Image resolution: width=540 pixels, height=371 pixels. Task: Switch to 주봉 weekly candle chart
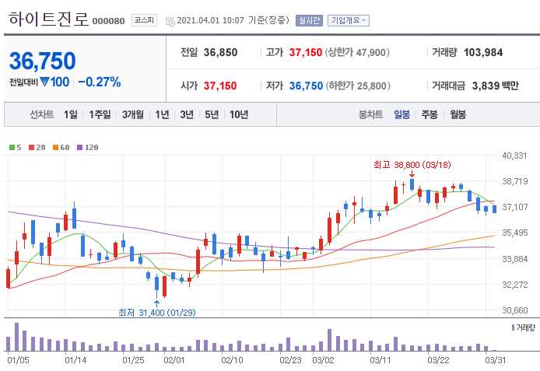coord(430,114)
